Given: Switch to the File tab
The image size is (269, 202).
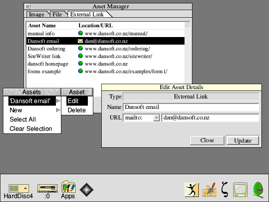Looking at the screenshot, I should click(x=57, y=14).
